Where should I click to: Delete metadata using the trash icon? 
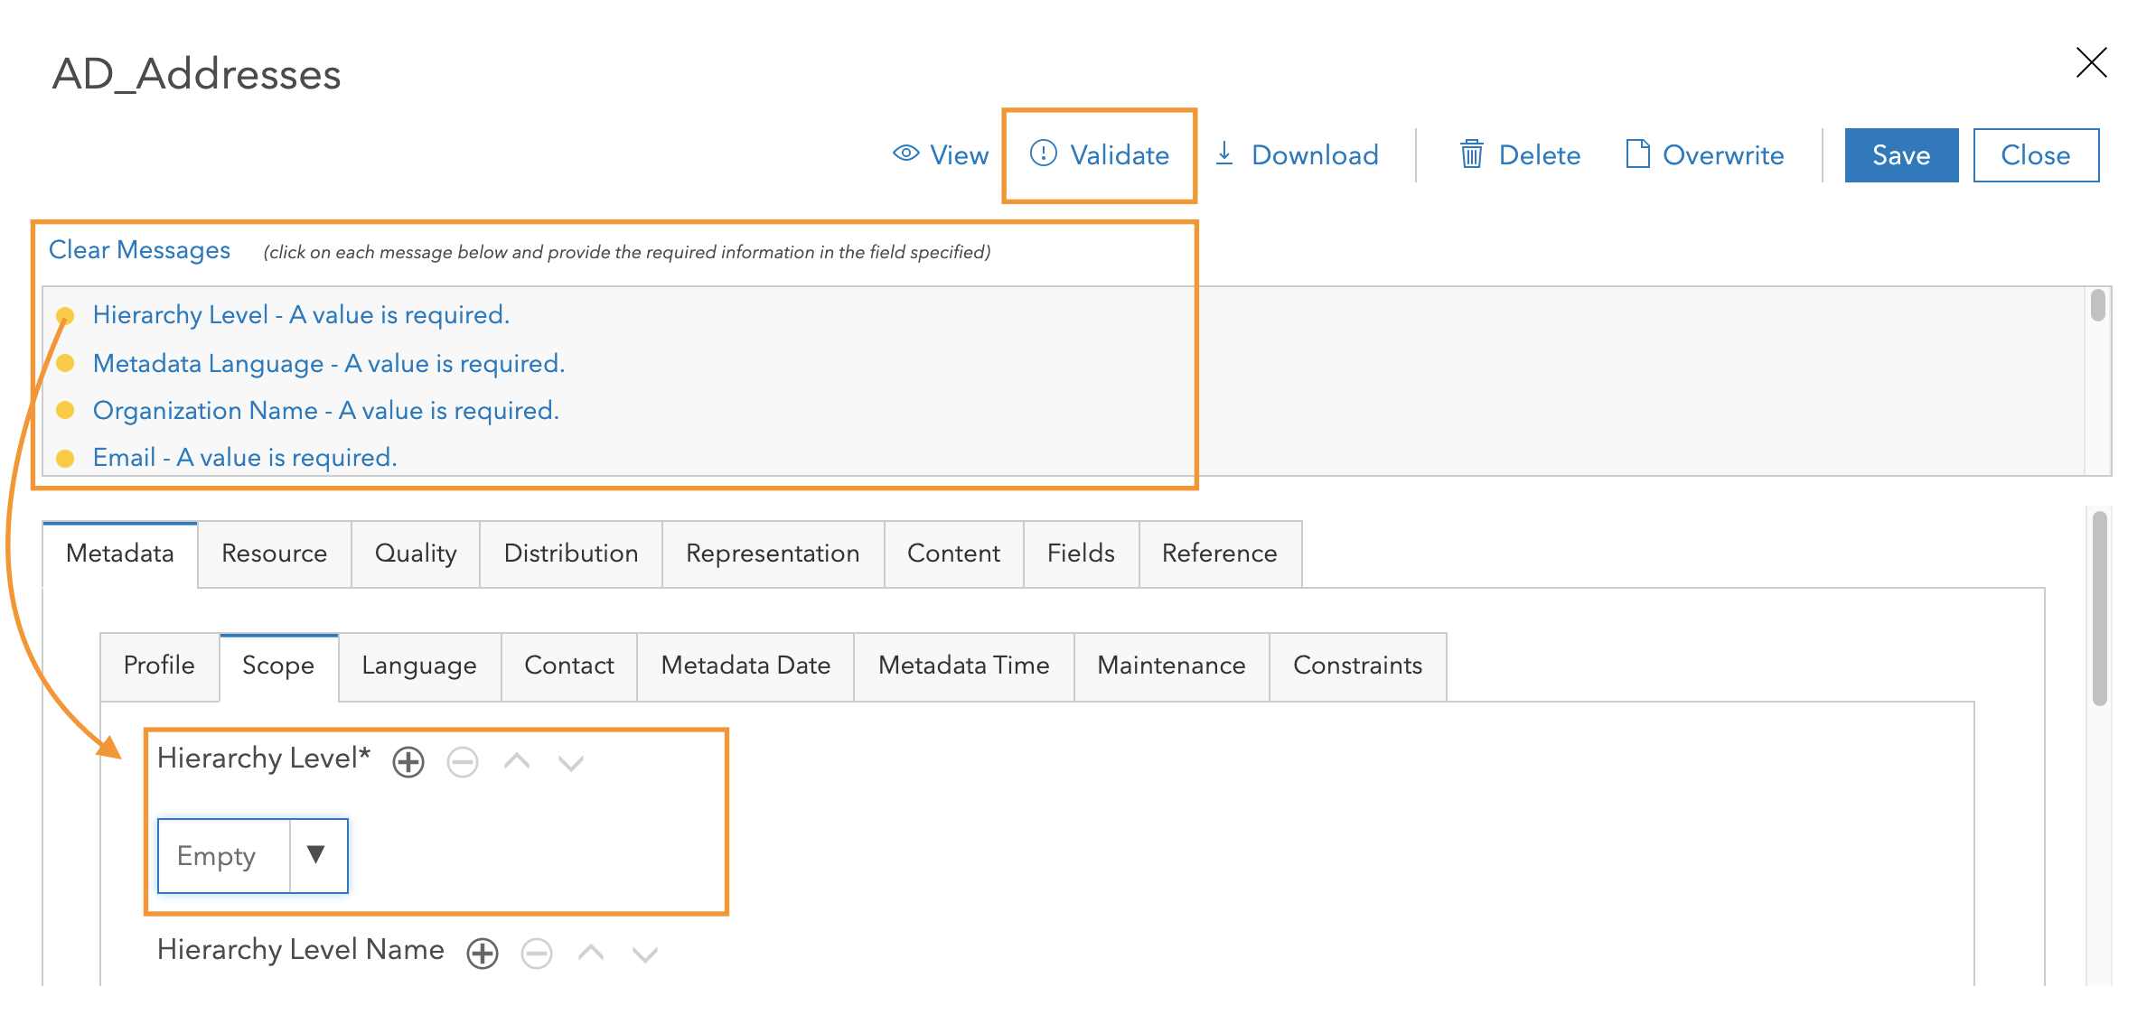pyautogui.click(x=1470, y=154)
